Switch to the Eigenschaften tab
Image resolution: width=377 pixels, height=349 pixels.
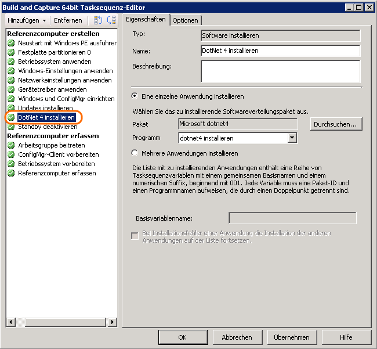tap(146, 20)
